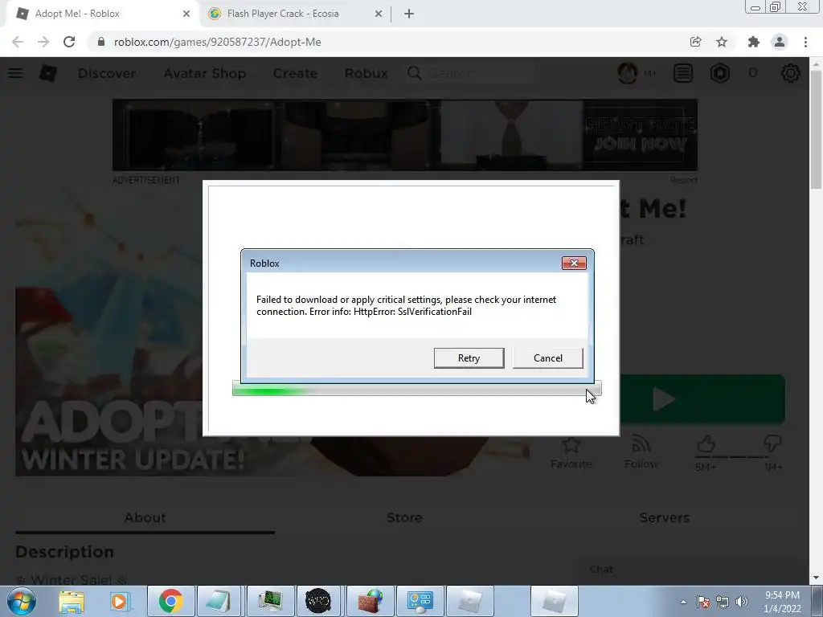This screenshot has height=617, width=823.
Task: Select the About tab
Action: pyautogui.click(x=145, y=517)
